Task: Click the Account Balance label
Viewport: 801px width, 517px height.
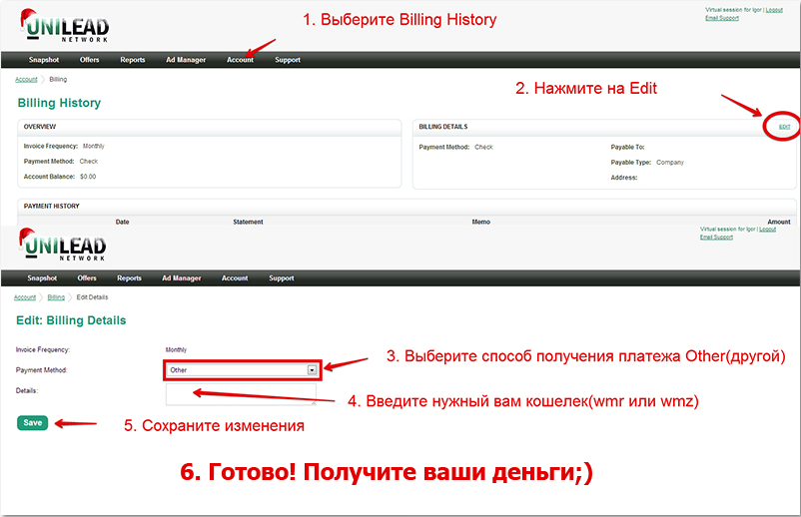Action: [x=49, y=177]
